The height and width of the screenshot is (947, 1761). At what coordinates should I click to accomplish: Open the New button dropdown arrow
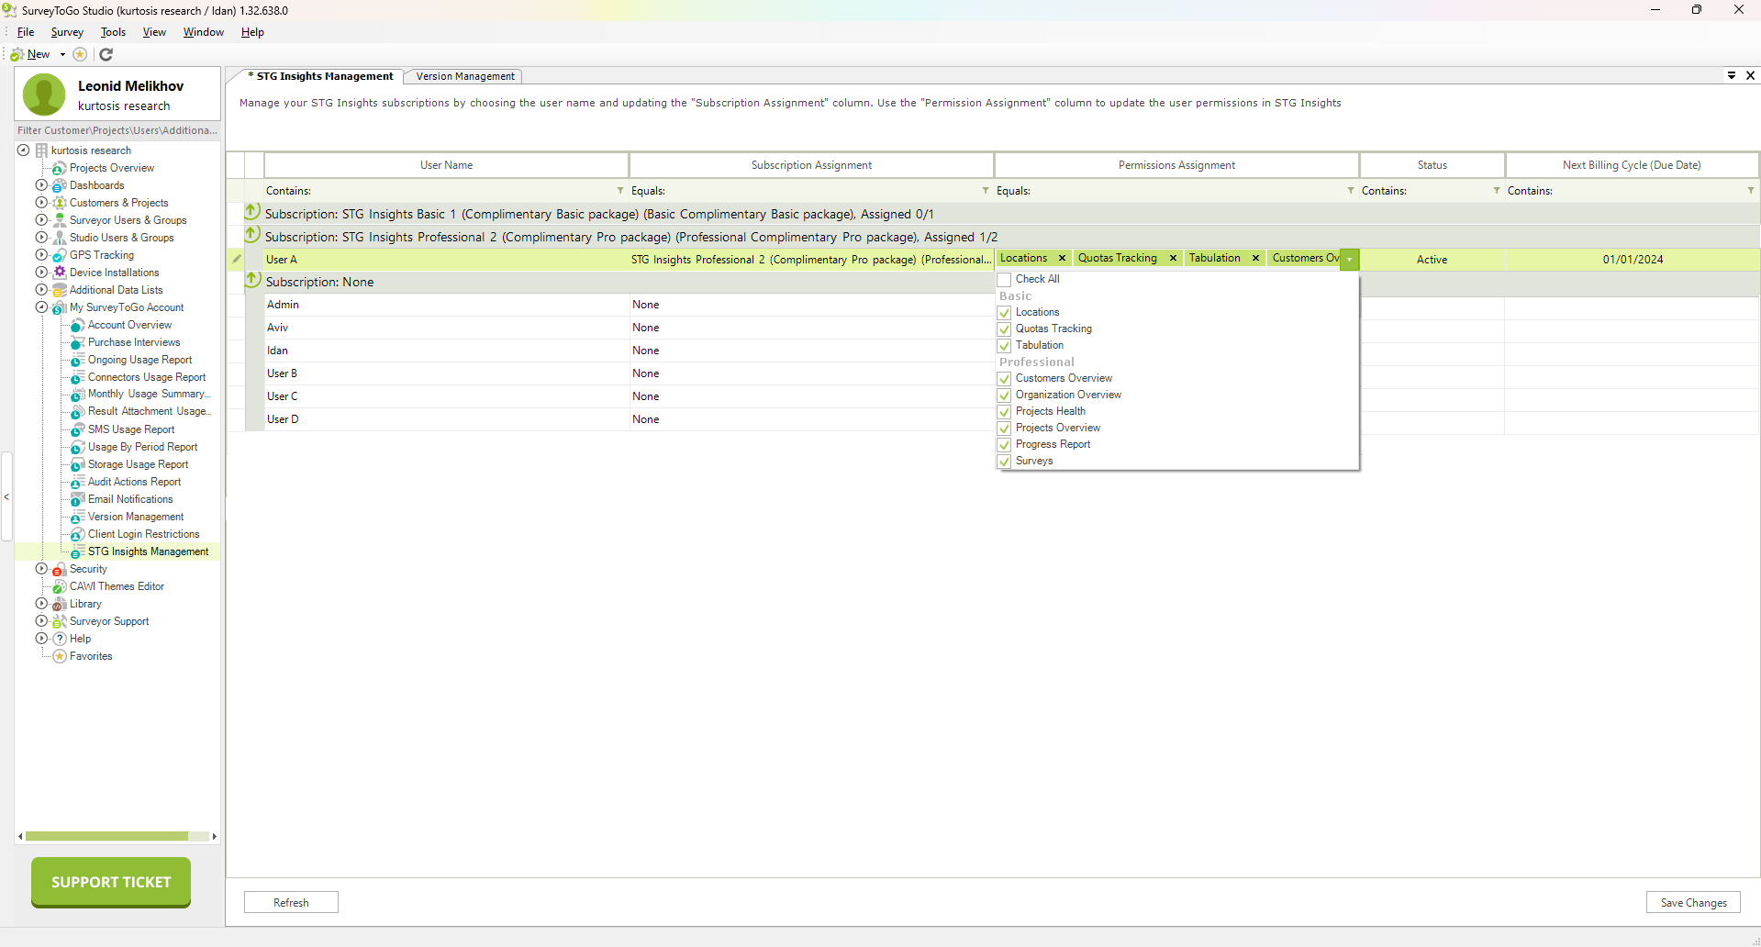[62, 54]
